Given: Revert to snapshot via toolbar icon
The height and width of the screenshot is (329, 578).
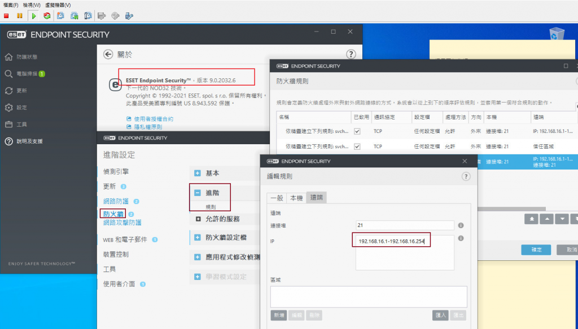Looking at the screenshot, I should point(75,16).
